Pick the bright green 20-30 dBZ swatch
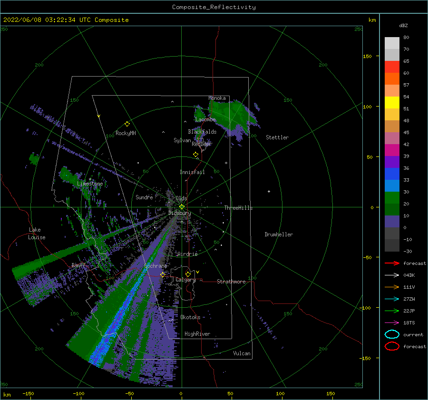Screen dimensions: 428x400 392,197
